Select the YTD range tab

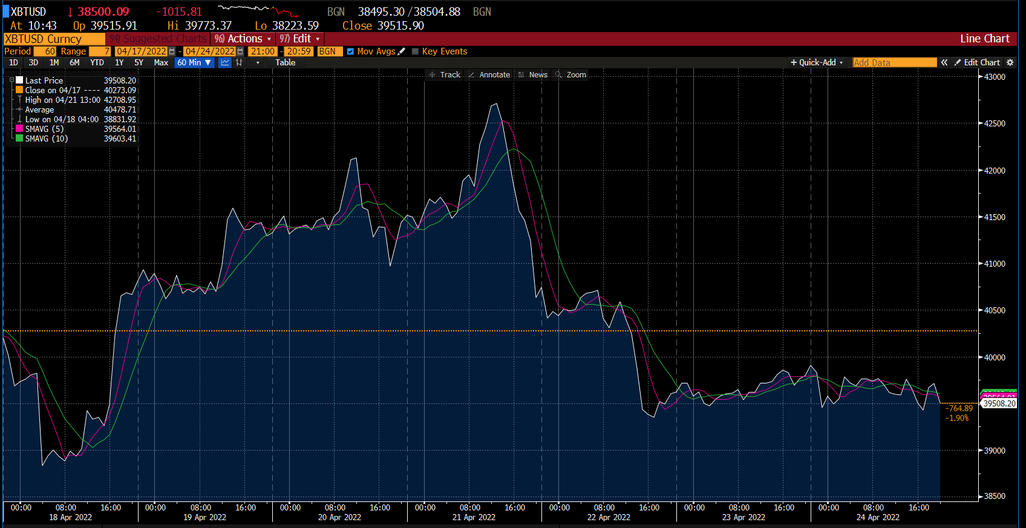pos(97,62)
